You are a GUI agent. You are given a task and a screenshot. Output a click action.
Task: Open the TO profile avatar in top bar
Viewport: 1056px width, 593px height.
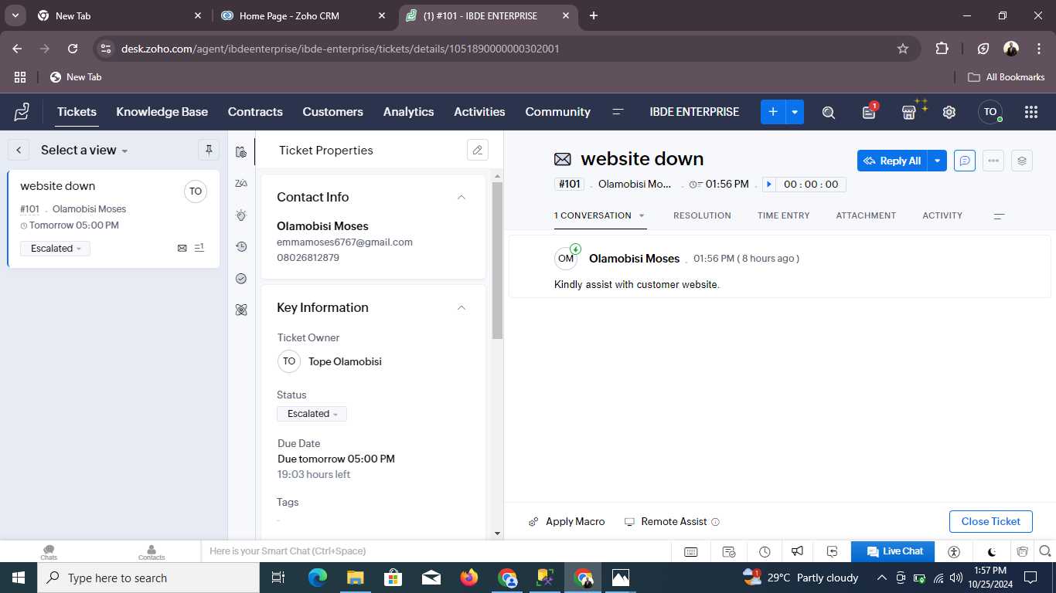990,112
